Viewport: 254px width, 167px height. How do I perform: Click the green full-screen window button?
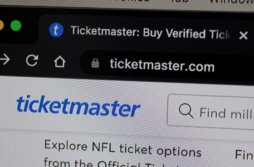click(16, 26)
